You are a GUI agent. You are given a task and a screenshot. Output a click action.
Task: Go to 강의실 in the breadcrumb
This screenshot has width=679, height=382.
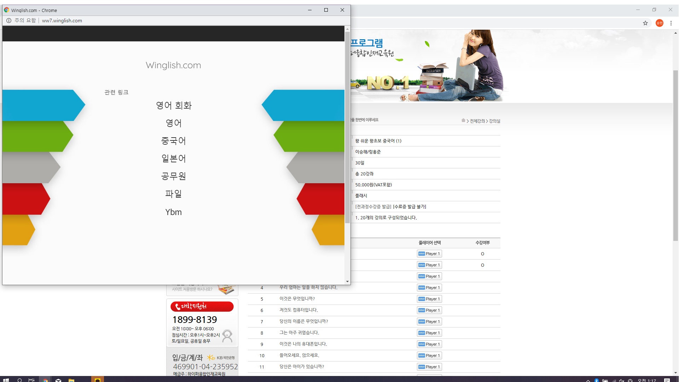tap(494, 121)
